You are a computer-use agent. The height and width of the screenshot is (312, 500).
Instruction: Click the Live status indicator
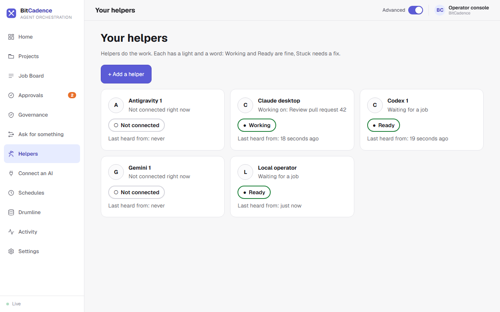tap(14, 304)
